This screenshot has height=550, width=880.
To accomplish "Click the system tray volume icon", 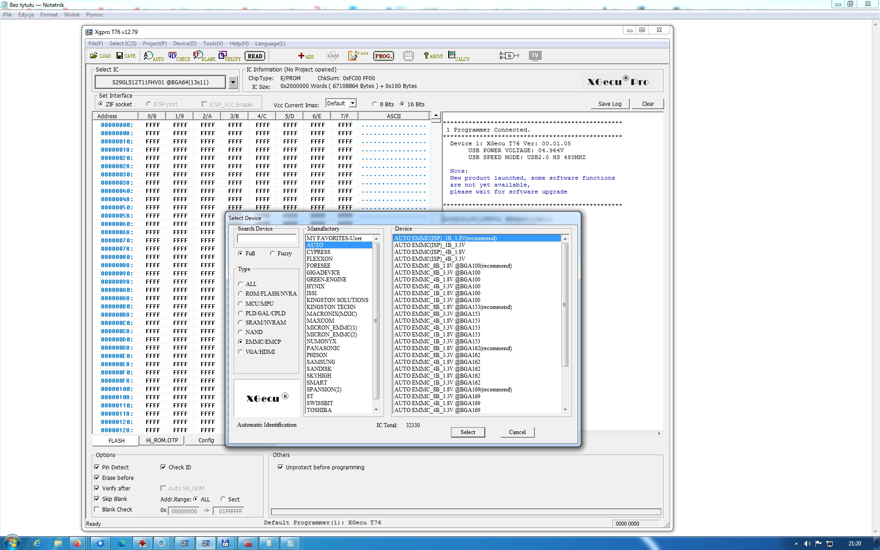I will [x=807, y=544].
